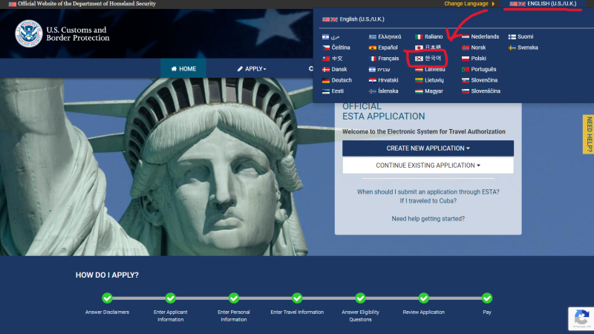Go to the HOME tab
The width and height of the screenshot is (594, 334).
[x=183, y=68]
